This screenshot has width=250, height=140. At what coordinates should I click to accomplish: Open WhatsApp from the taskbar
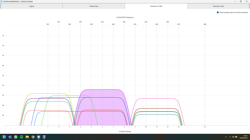click(16, 137)
